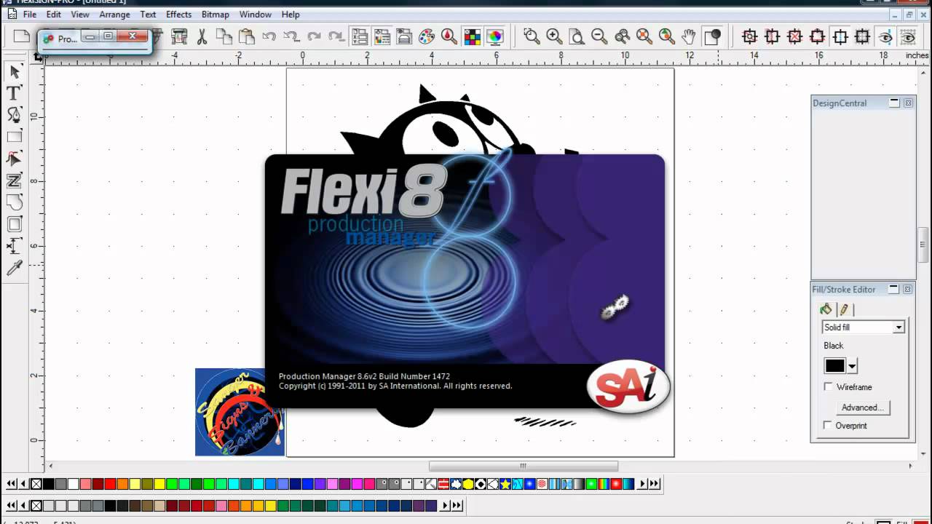
Task: Click the Signs and Banners logo thumbnail
Action: pos(240,412)
